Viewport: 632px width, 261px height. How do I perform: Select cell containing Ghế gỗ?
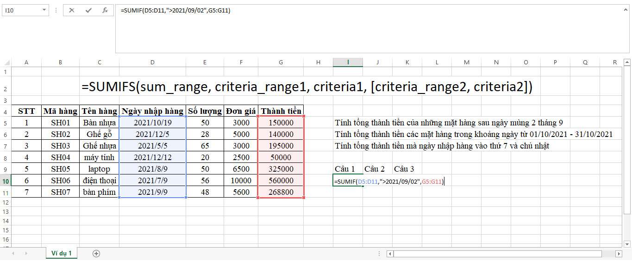coord(100,134)
